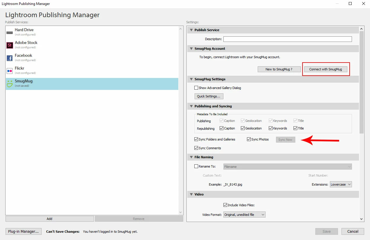Click the Cancel button
The image size is (370, 240).
[x=353, y=232]
